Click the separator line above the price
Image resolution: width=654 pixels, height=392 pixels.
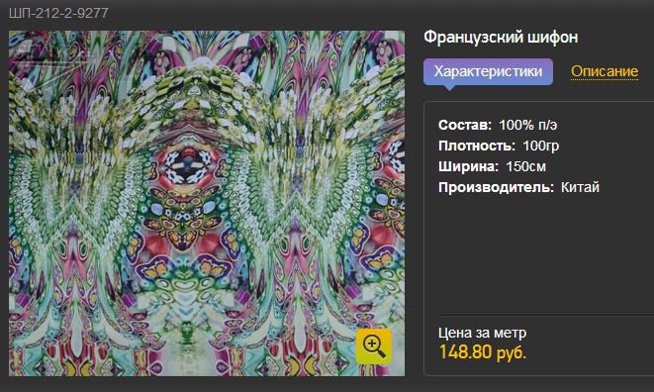point(546,316)
